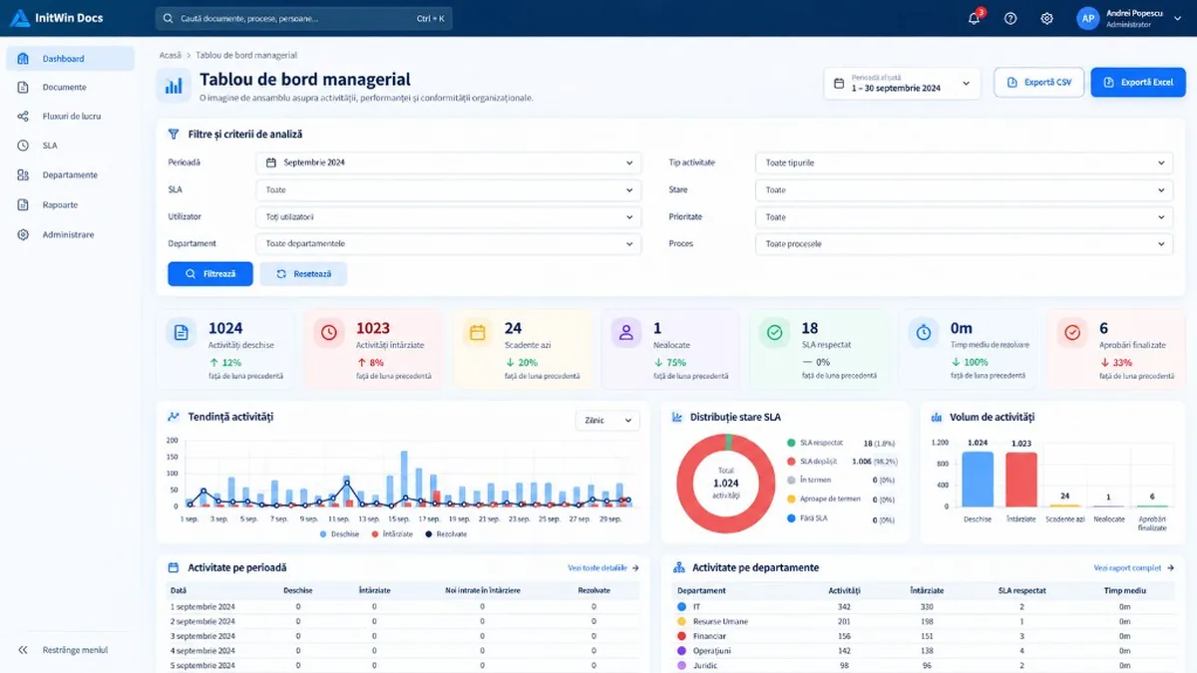Follow the Vezi raport complet link

click(x=1133, y=567)
